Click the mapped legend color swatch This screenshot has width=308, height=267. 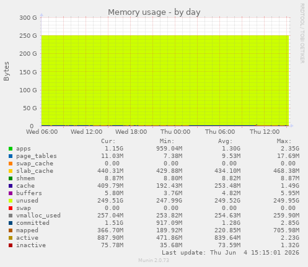(x=11, y=230)
